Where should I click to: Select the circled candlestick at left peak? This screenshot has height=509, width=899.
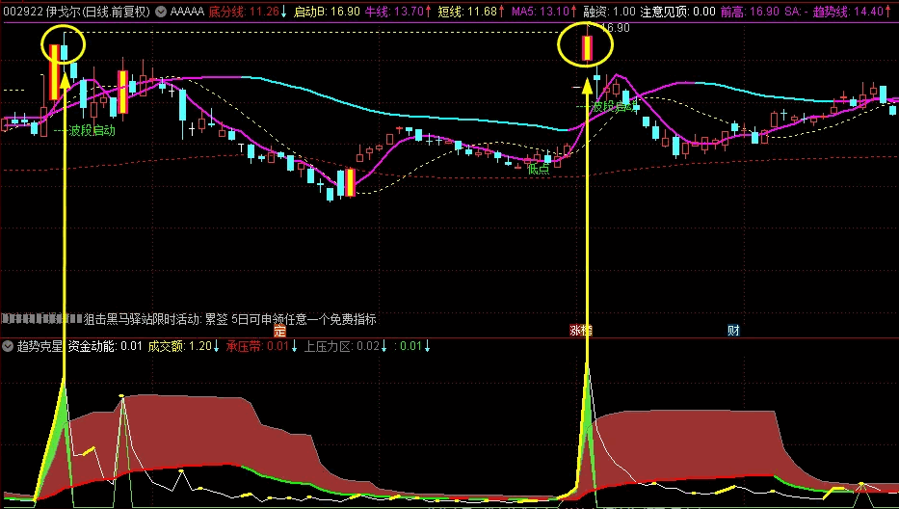(x=65, y=48)
